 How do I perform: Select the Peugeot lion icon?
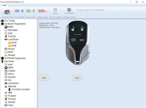[6, 96]
